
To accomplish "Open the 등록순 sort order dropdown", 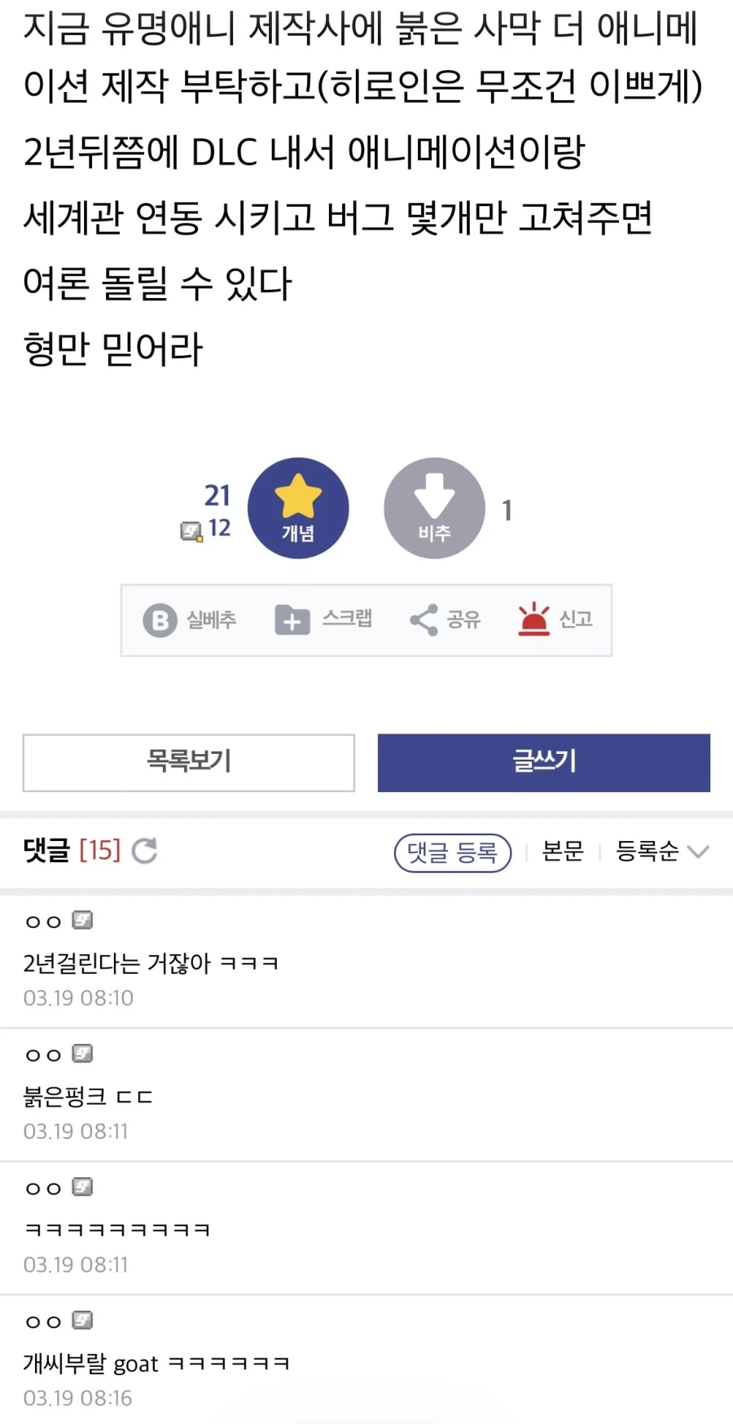I will 647,852.
